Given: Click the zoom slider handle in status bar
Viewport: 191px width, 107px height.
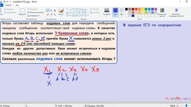Looking at the screenshot, I should [186, 106].
